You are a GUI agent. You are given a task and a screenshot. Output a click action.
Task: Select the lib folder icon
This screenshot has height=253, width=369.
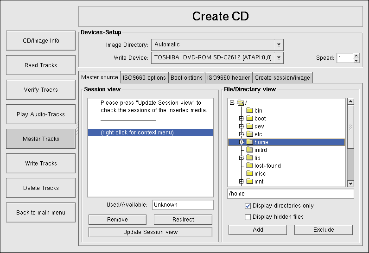point(249,158)
